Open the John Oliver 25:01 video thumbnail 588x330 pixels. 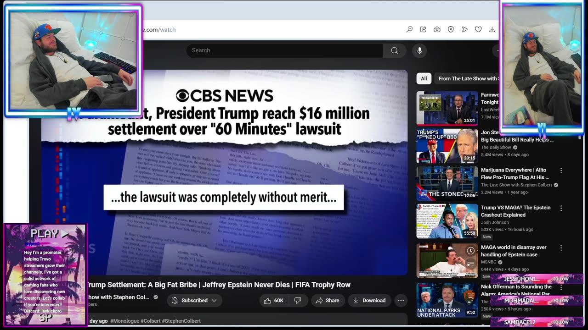click(x=447, y=108)
